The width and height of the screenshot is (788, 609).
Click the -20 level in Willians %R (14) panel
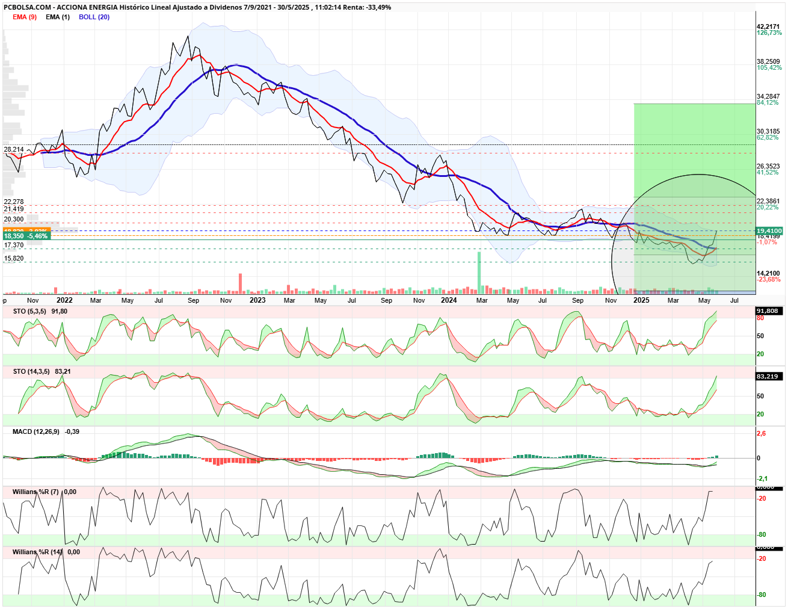762,558
